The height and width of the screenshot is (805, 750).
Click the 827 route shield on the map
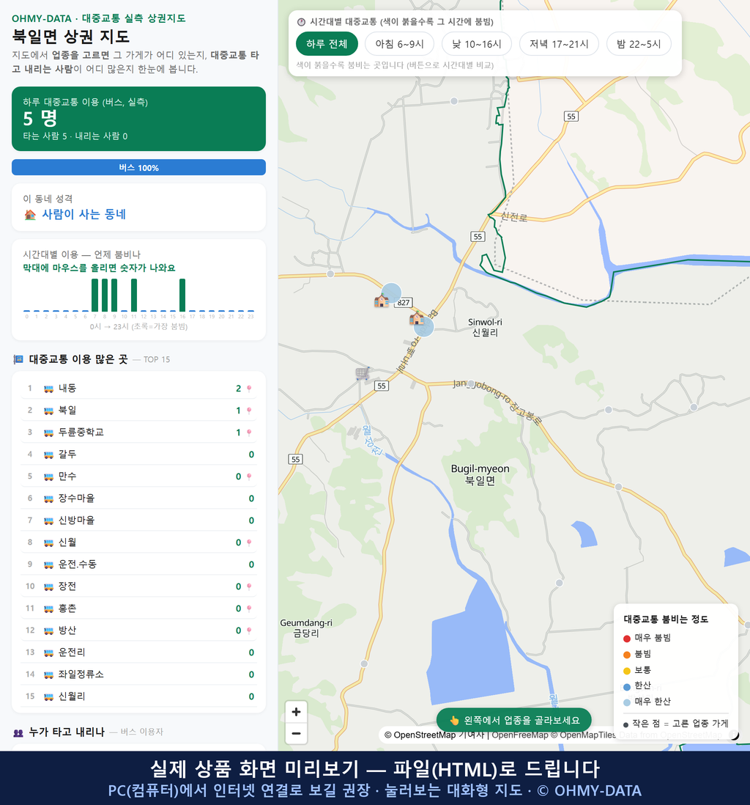[404, 302]
